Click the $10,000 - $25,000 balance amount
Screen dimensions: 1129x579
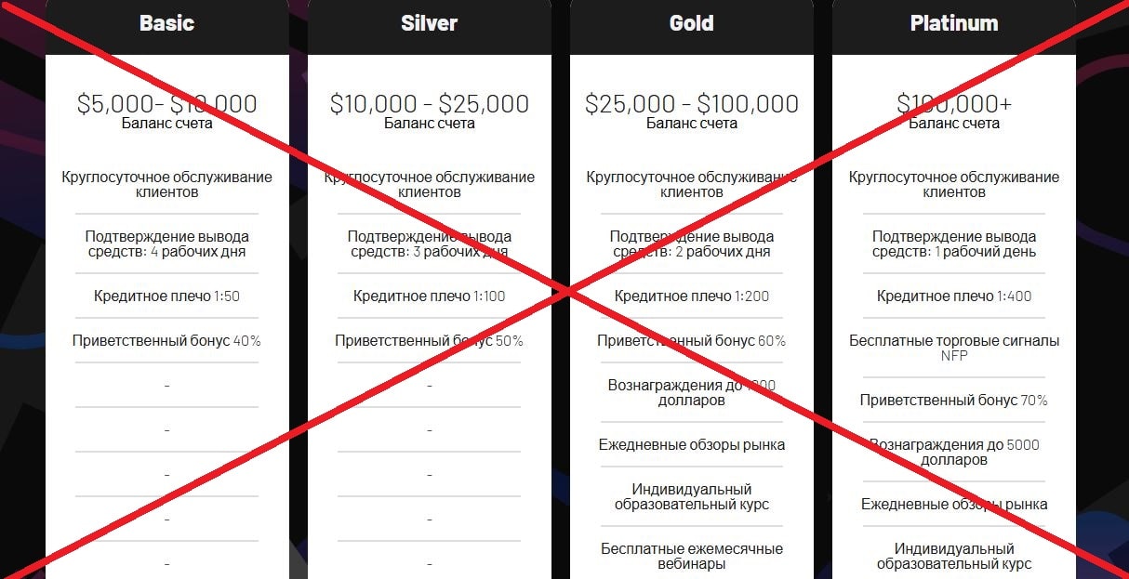click(429, 103)
